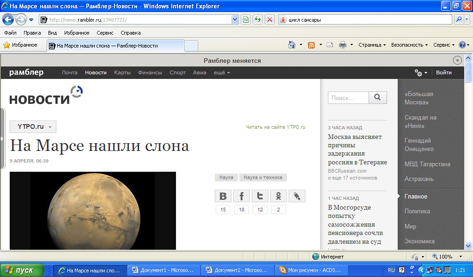Click the protected mode lock icon in status bar

(x=415, y=257)
